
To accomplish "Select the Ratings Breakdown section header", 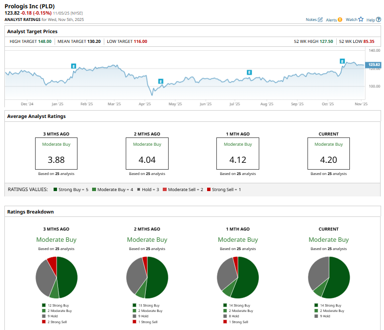I will tap(30, 212).
